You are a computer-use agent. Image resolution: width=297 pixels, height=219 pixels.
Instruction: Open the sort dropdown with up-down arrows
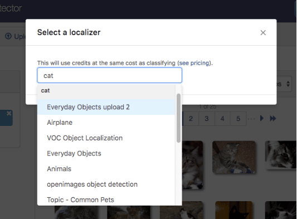pyautogui.click(x=288, y=84)
